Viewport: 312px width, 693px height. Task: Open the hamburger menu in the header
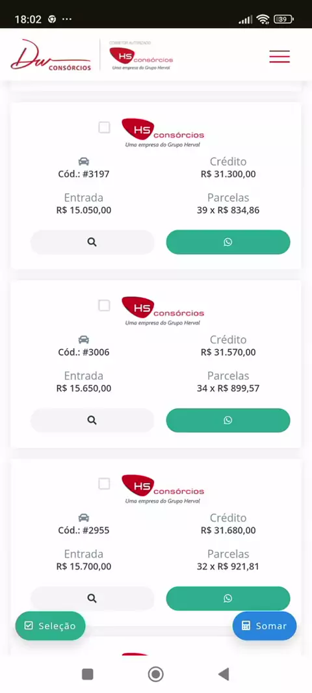[279, 57]
